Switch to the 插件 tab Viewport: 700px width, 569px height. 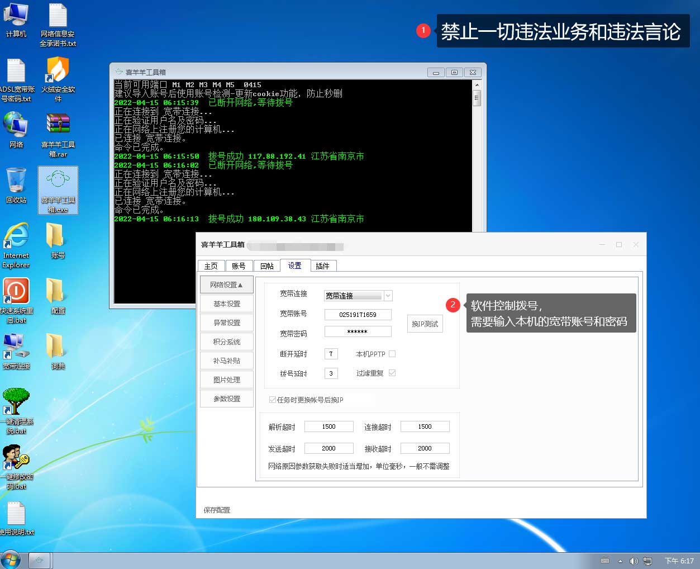point(322,266)
